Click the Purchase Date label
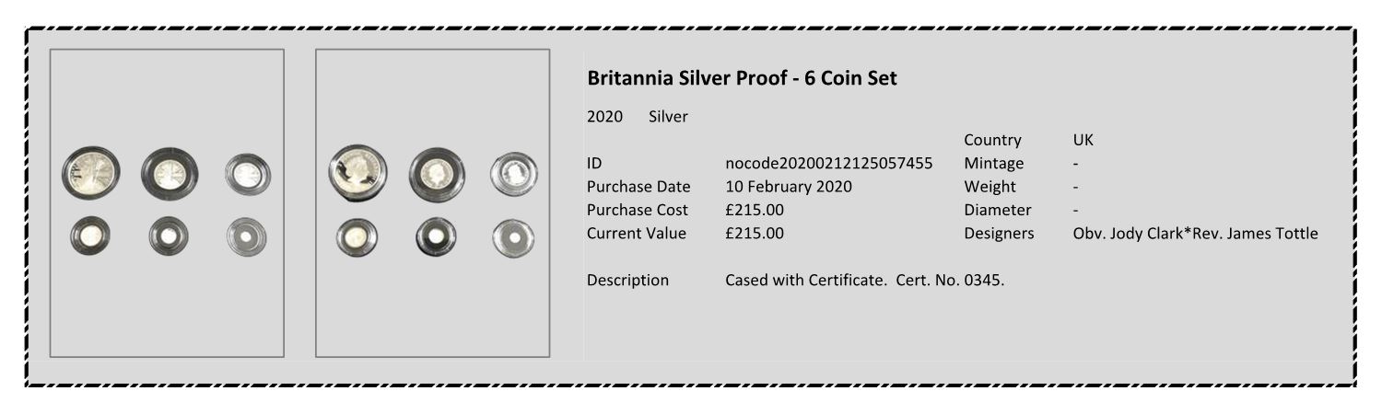This screenshot has width=1382, height=414. pyautogui.click(x=638, y=187)
